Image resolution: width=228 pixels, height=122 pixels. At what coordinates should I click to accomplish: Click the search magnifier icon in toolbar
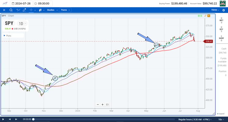coord(11,10)
